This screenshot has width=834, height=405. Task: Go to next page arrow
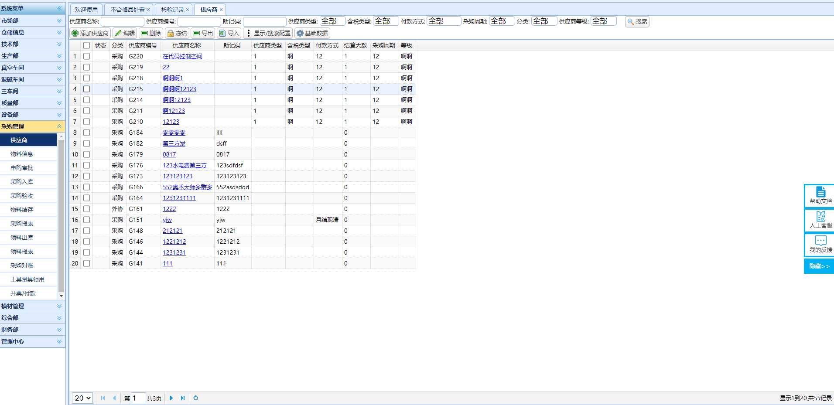click(x=171, y=398)
